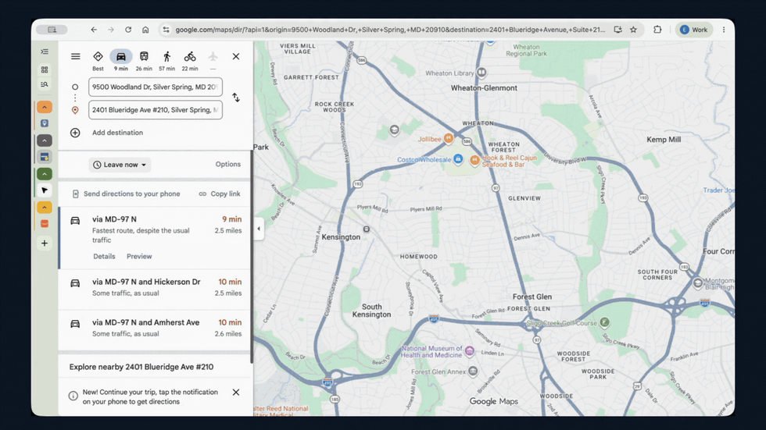Switch to the calendar tab in gray group

pyautogui.click(x=45, y=157)
